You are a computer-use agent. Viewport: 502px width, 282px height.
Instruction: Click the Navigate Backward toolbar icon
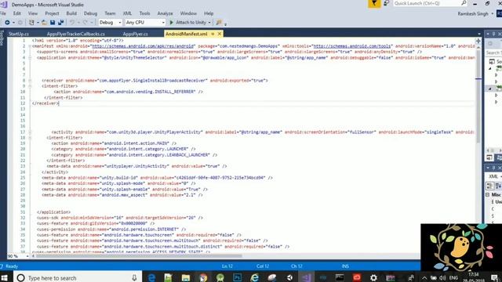tap(7, 23)
